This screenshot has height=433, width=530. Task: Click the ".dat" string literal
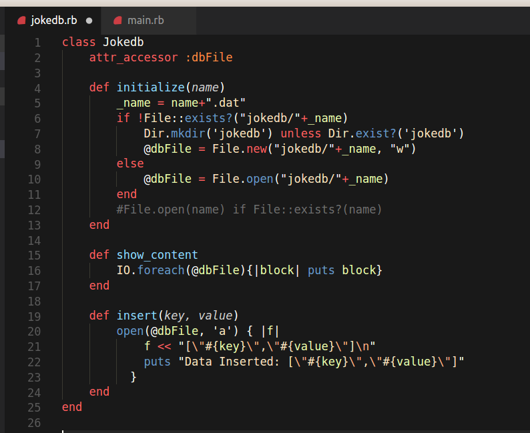(x=226, y=103)
